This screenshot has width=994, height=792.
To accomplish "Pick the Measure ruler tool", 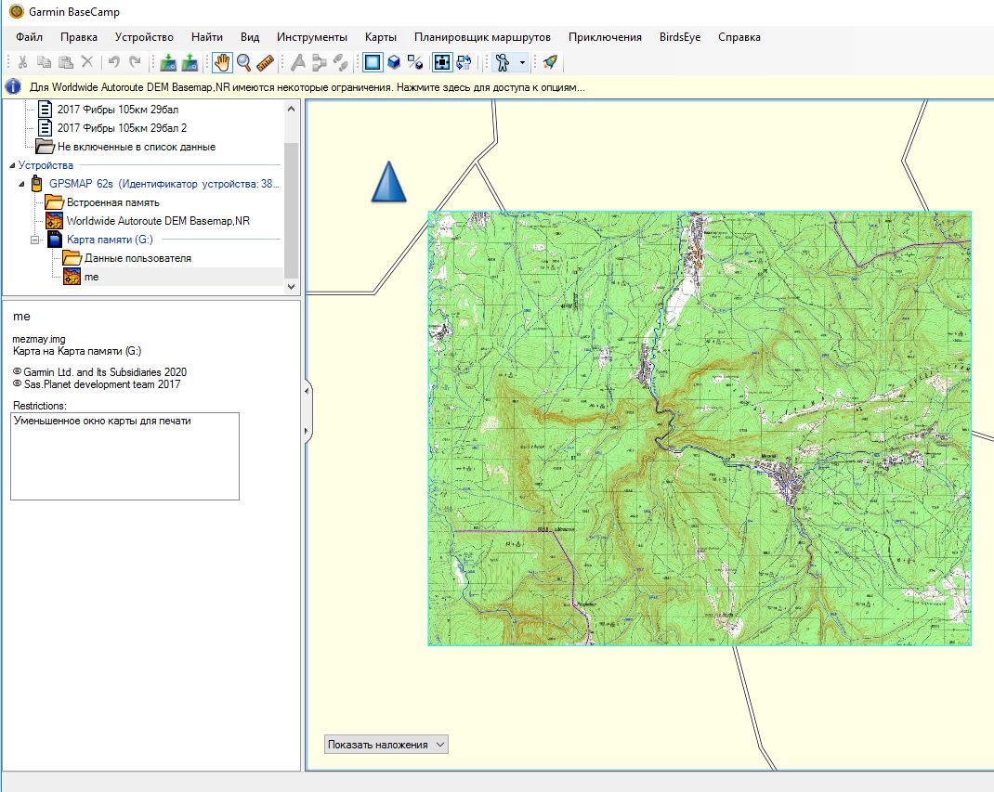I will coord(266,62).
